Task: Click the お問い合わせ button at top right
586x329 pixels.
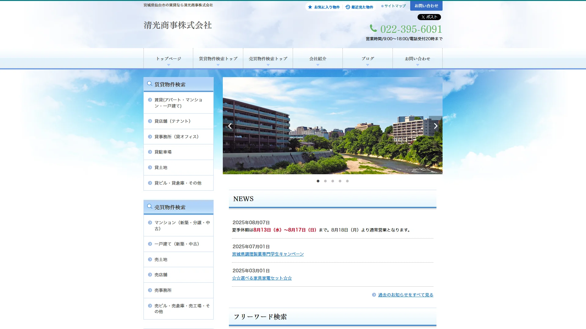Action: click(x=426, y=6)
